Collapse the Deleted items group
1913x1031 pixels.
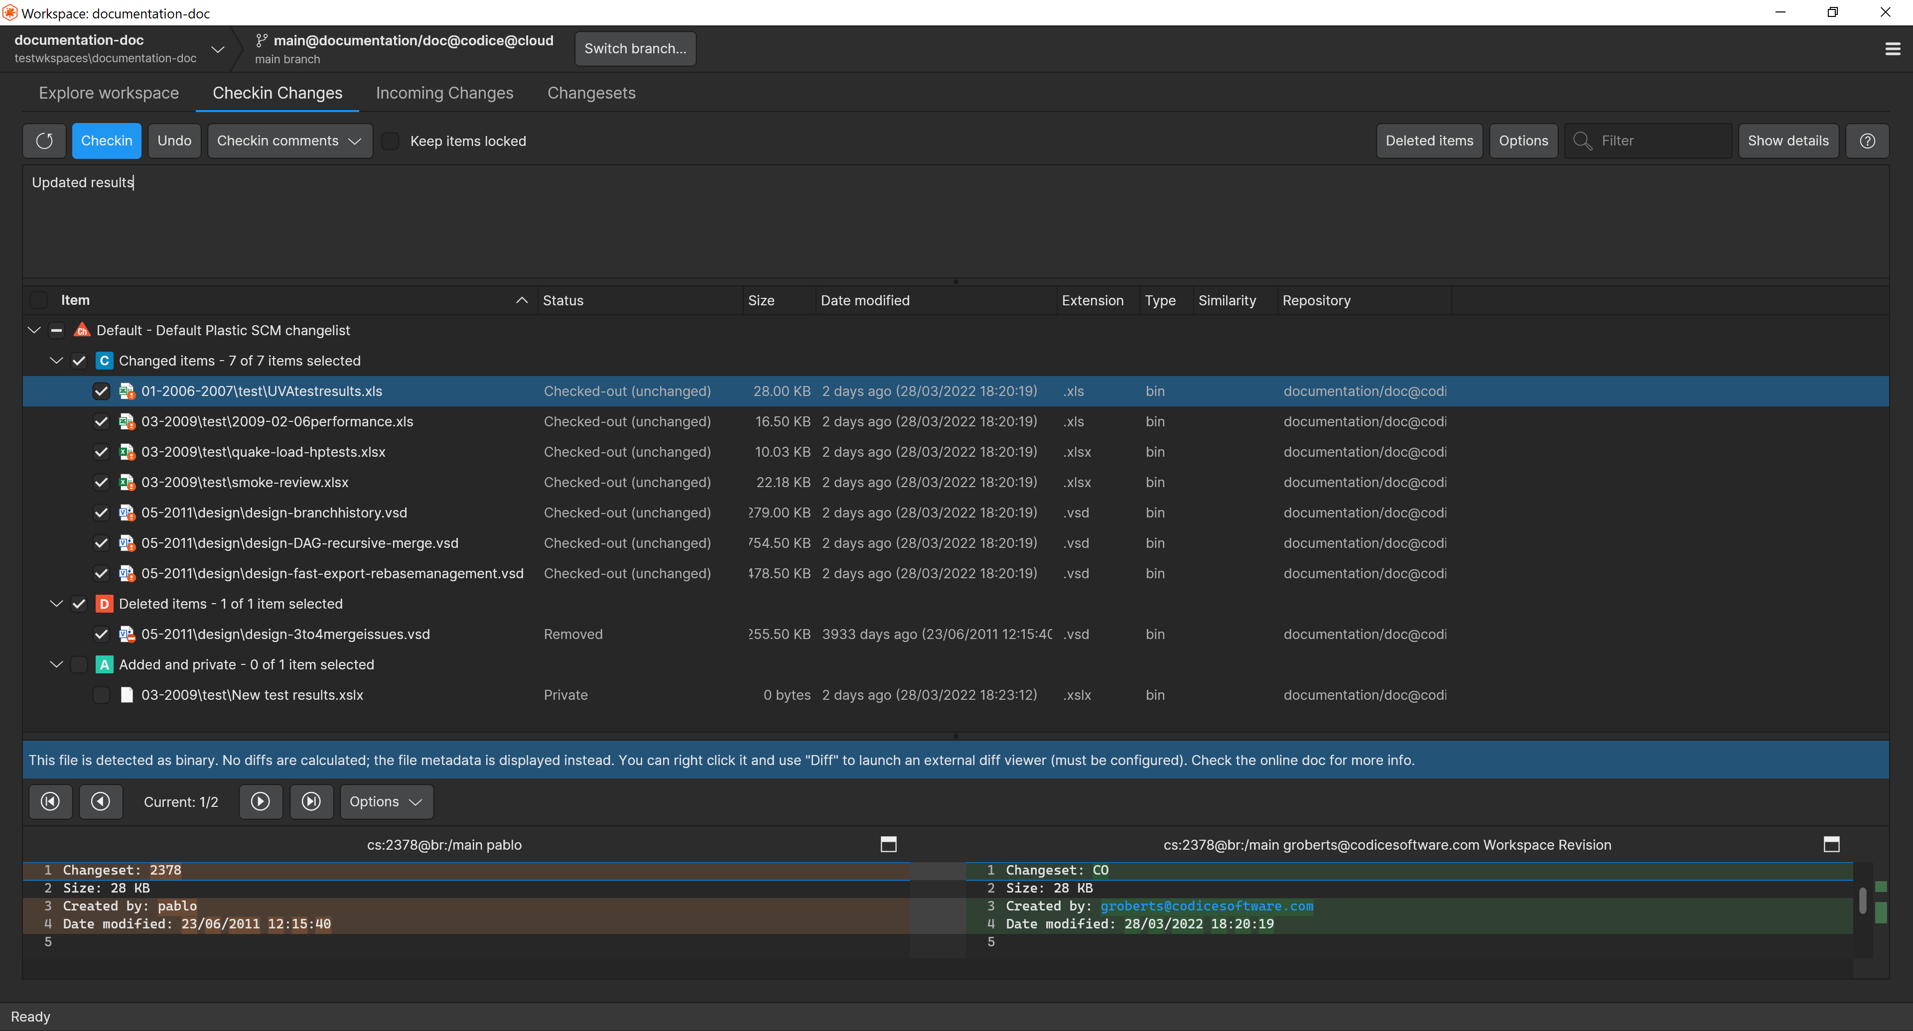click(56, 604)
